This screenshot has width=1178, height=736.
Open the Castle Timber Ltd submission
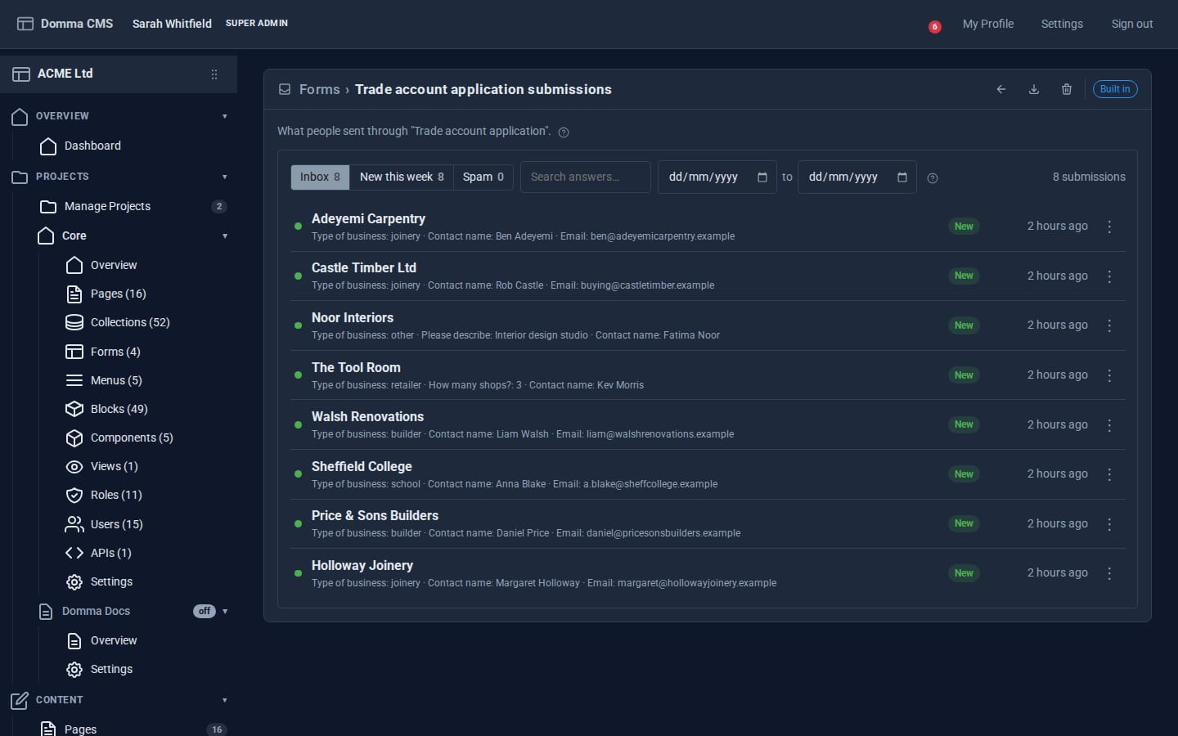[x=709, y=276]
